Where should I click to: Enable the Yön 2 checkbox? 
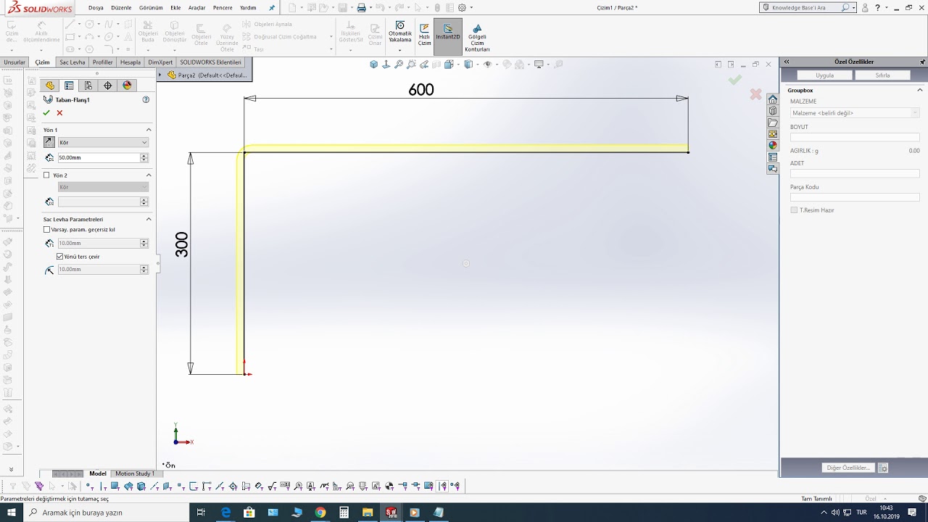(47, 175)
